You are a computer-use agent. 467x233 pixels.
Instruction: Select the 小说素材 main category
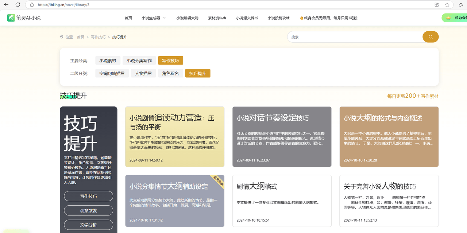(x=108, y=61)
